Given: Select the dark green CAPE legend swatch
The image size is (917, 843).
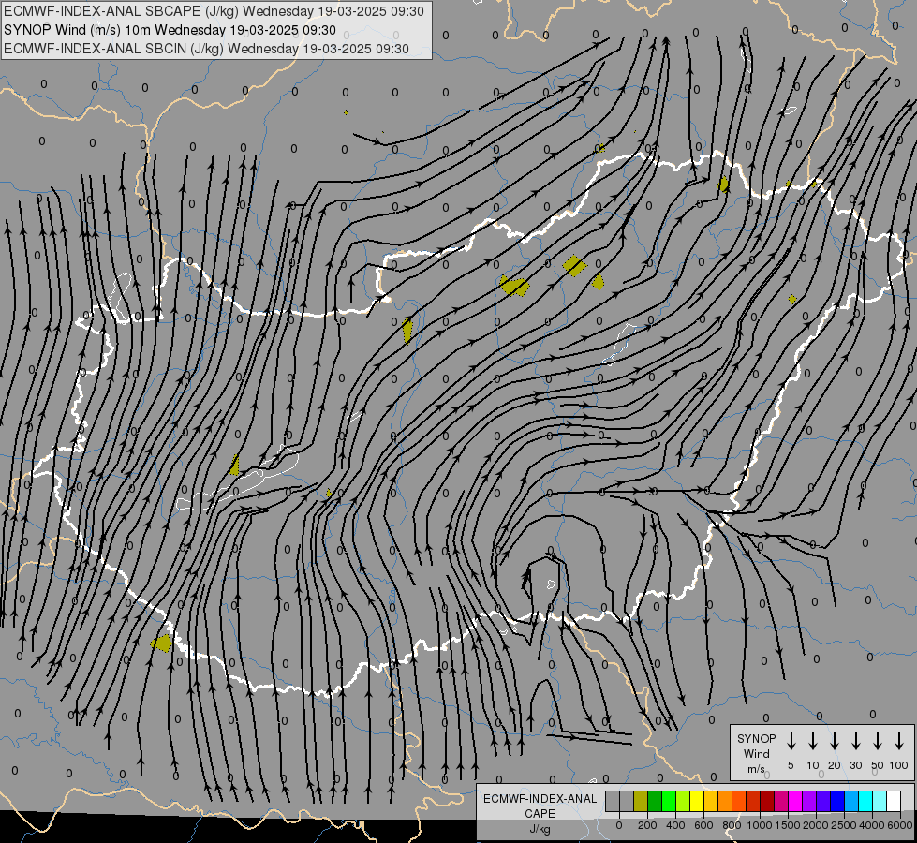Looking at the screenshot, I should (655, 801).
